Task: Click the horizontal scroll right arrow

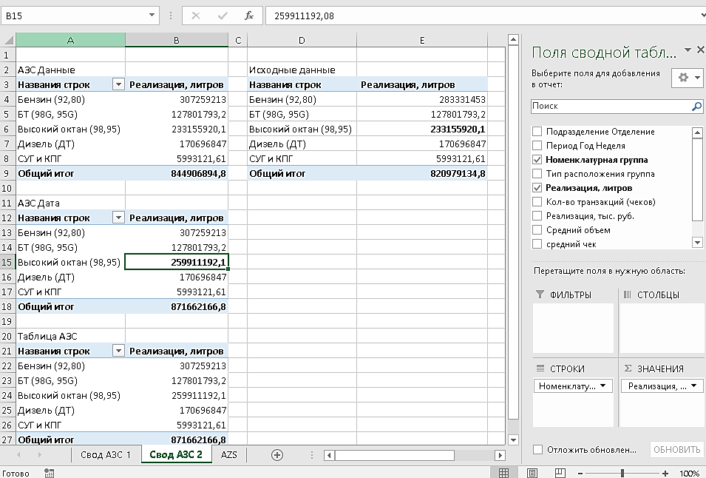Action: point(500,455)
